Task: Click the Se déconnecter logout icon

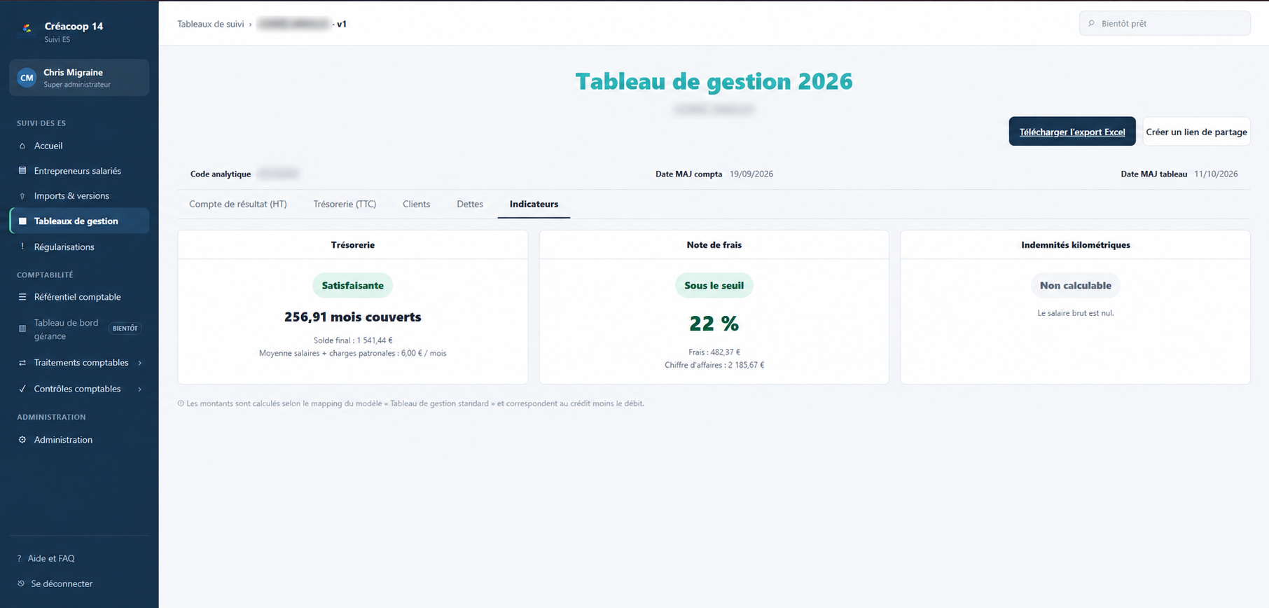Action: [x=21, y=583]
